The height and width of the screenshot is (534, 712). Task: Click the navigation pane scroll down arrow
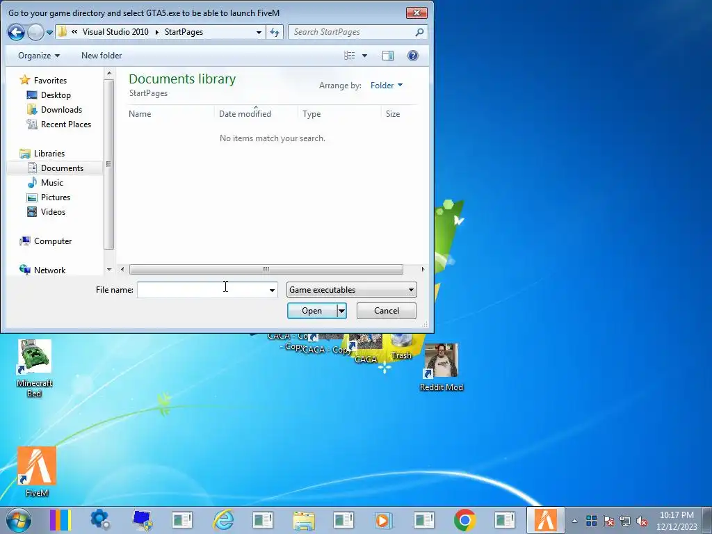tap(109, 270)
